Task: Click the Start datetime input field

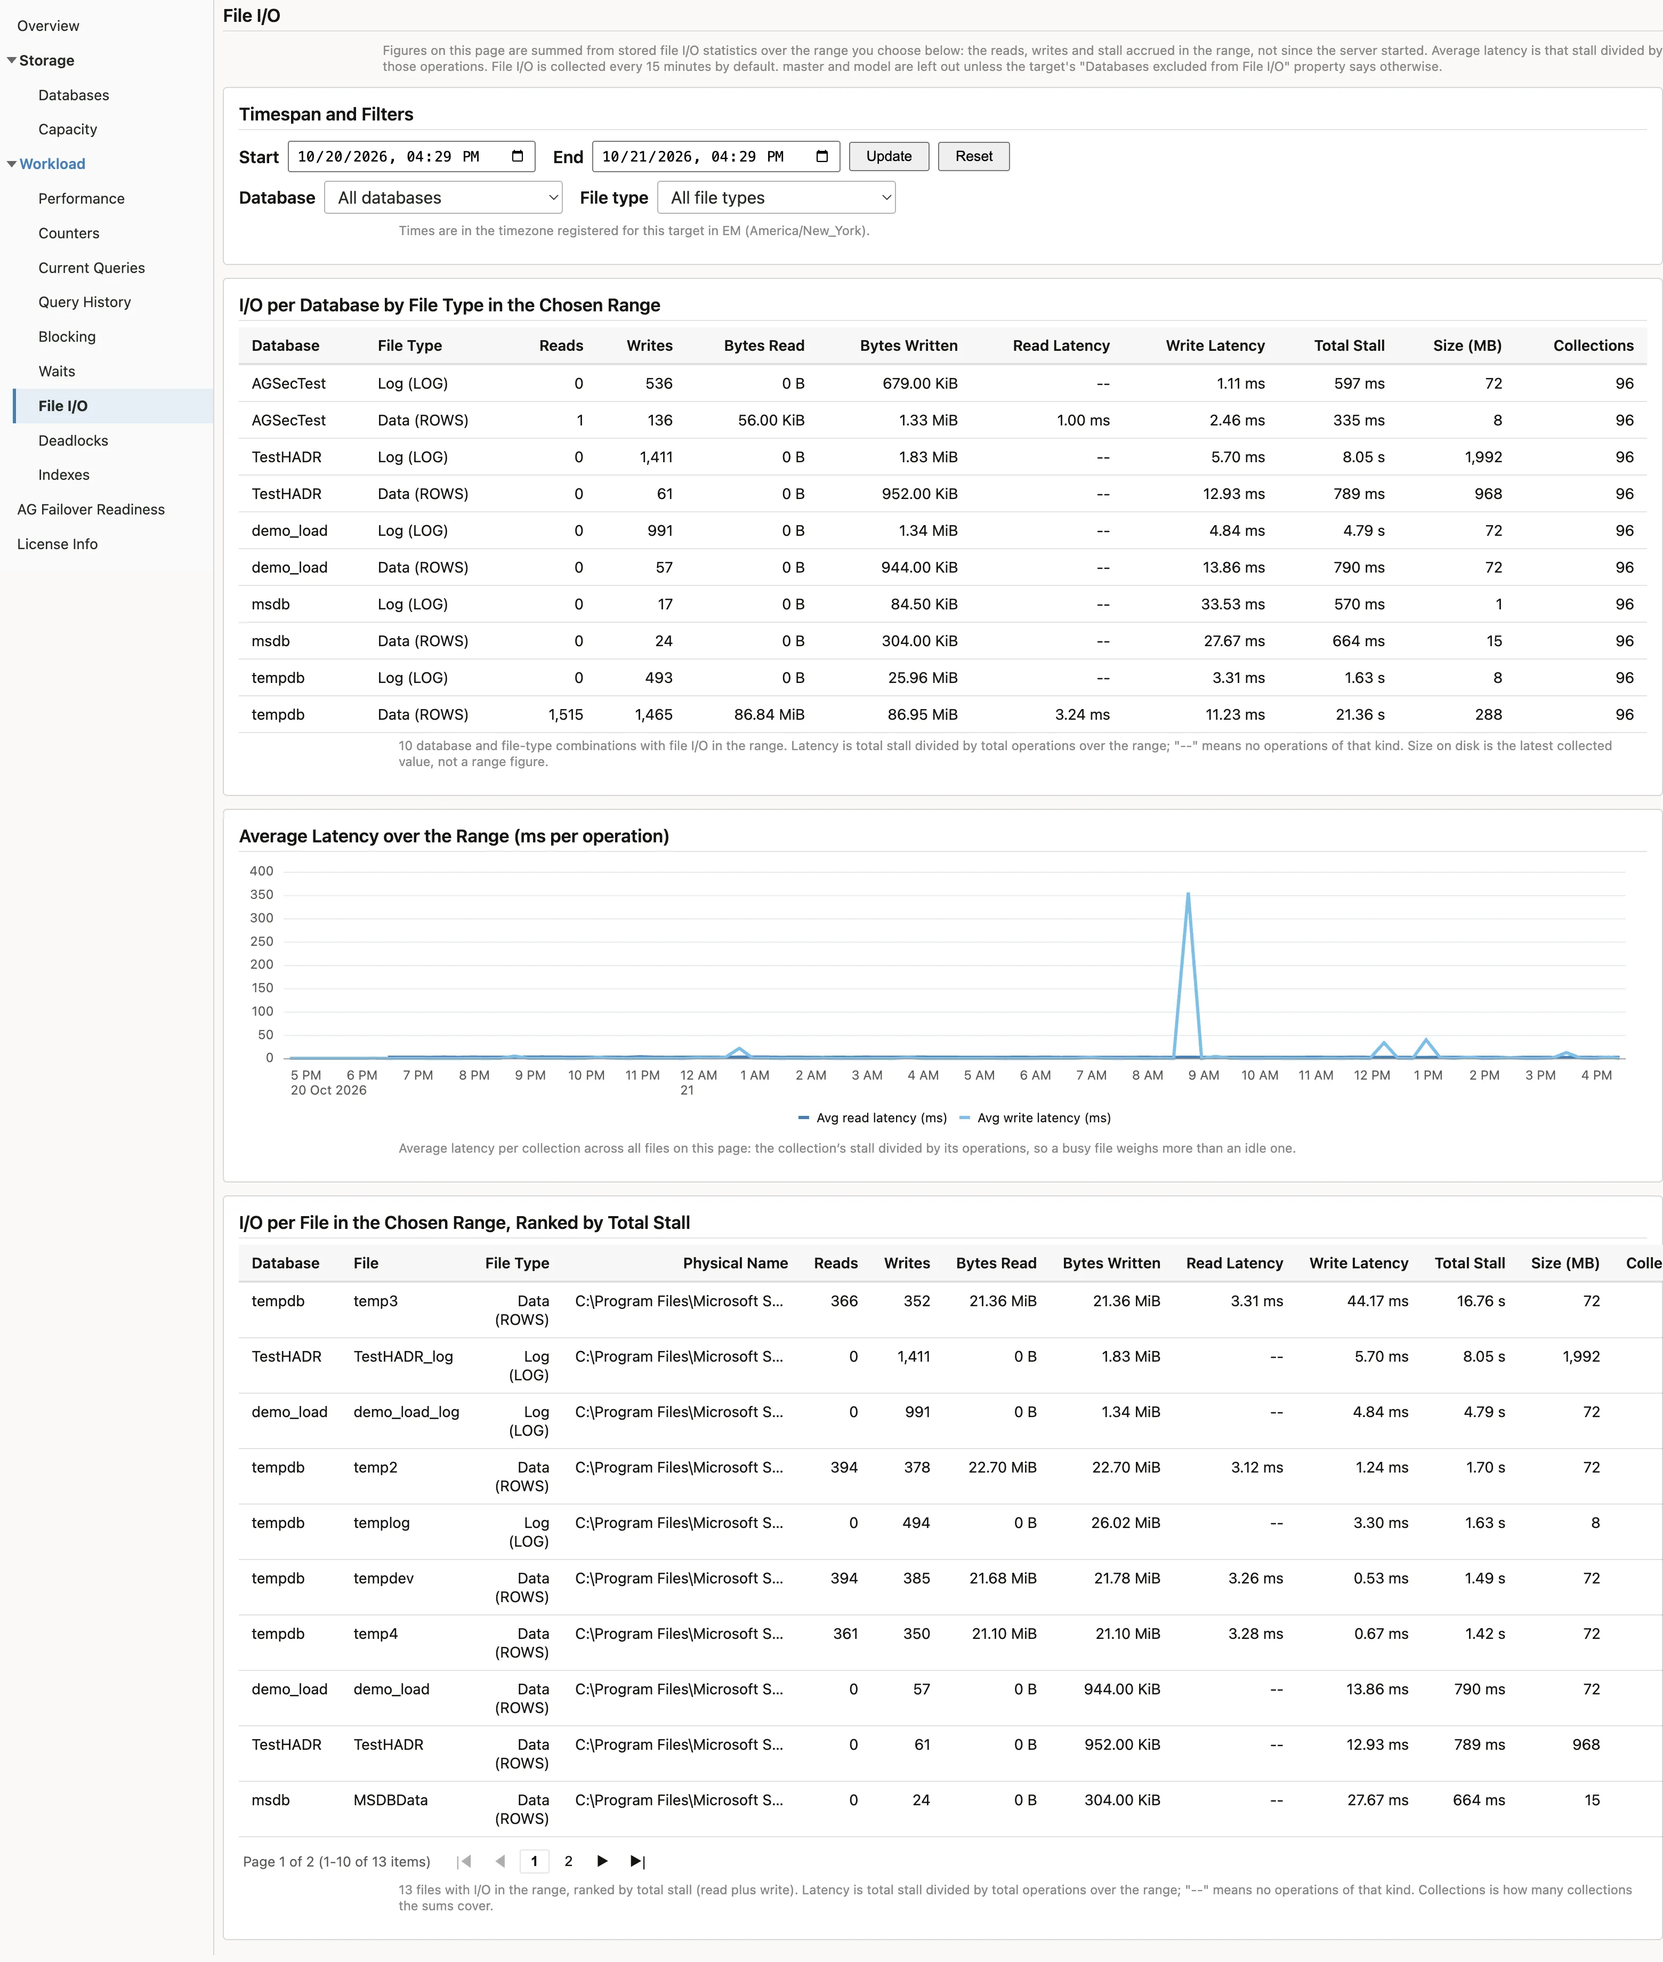Action: [x=411, y=157]
